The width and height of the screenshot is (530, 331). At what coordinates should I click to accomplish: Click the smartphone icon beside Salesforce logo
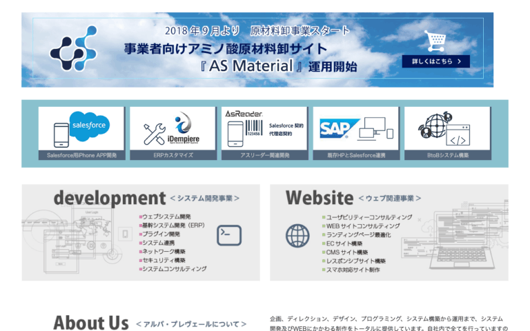pos(61,135)
